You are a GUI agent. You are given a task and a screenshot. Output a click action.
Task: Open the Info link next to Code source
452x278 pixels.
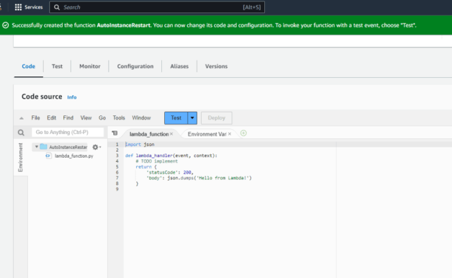[72, 97]
